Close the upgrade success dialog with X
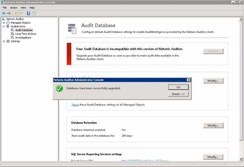The height and width of the screenshot is (167, 244). [x=189, y=80]
